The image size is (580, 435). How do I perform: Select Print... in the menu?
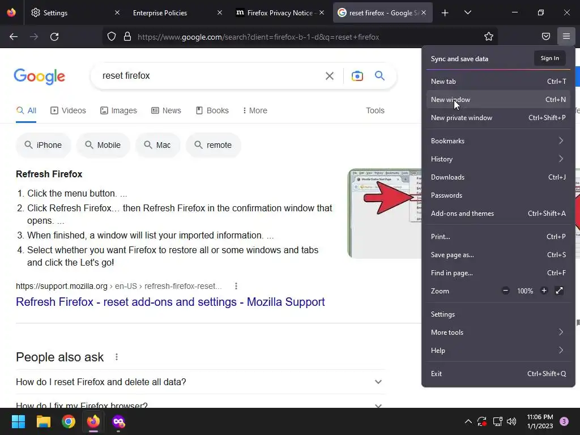(498, 237)
